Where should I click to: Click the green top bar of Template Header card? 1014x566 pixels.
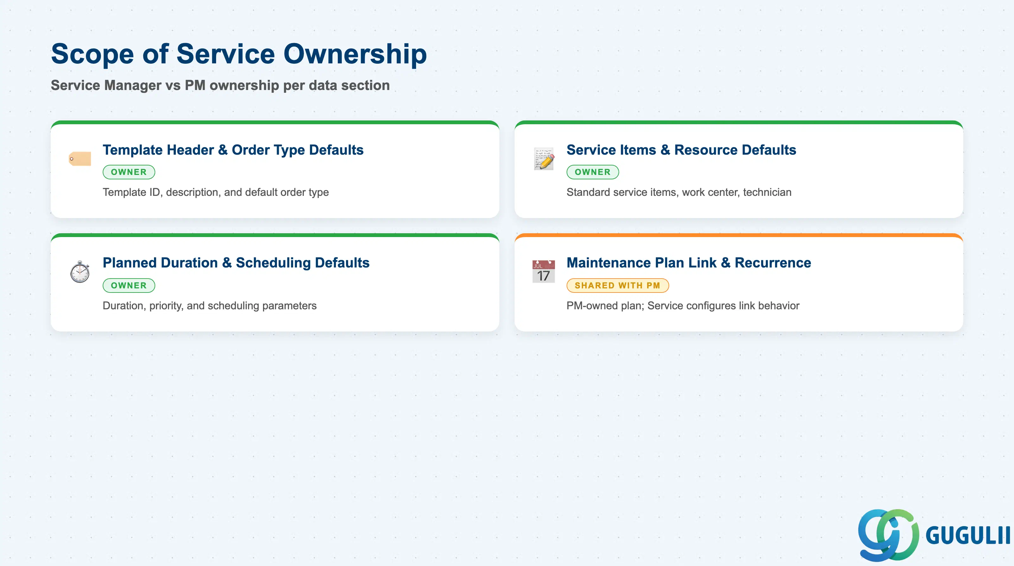[275, 122]
